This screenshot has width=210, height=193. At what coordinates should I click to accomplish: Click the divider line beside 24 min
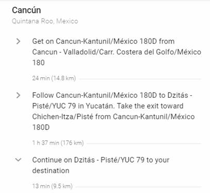(x=140, y=79)
